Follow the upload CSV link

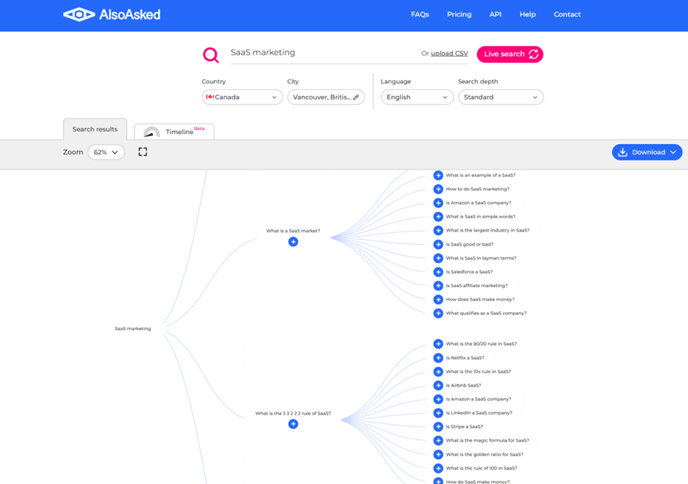coord(449,53)
